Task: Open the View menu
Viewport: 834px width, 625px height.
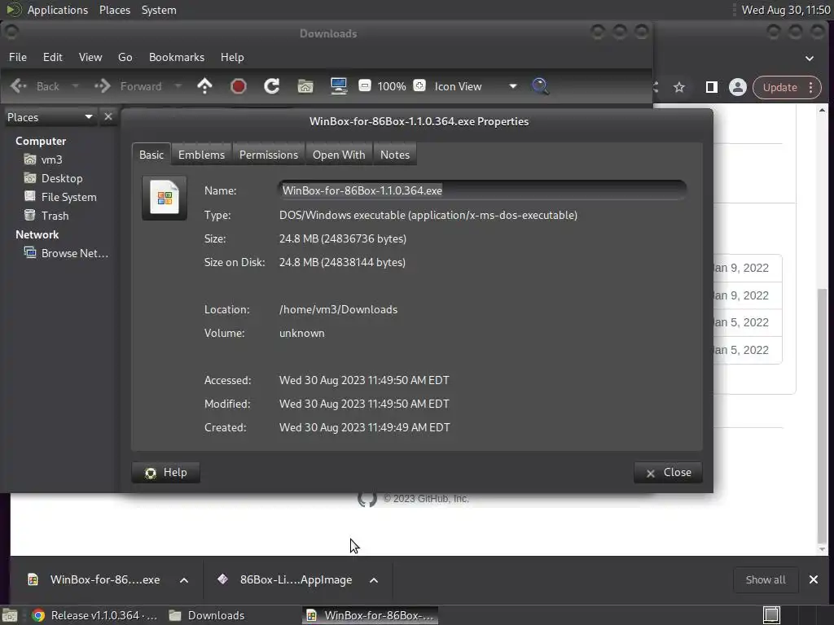Action: point(90,57)
